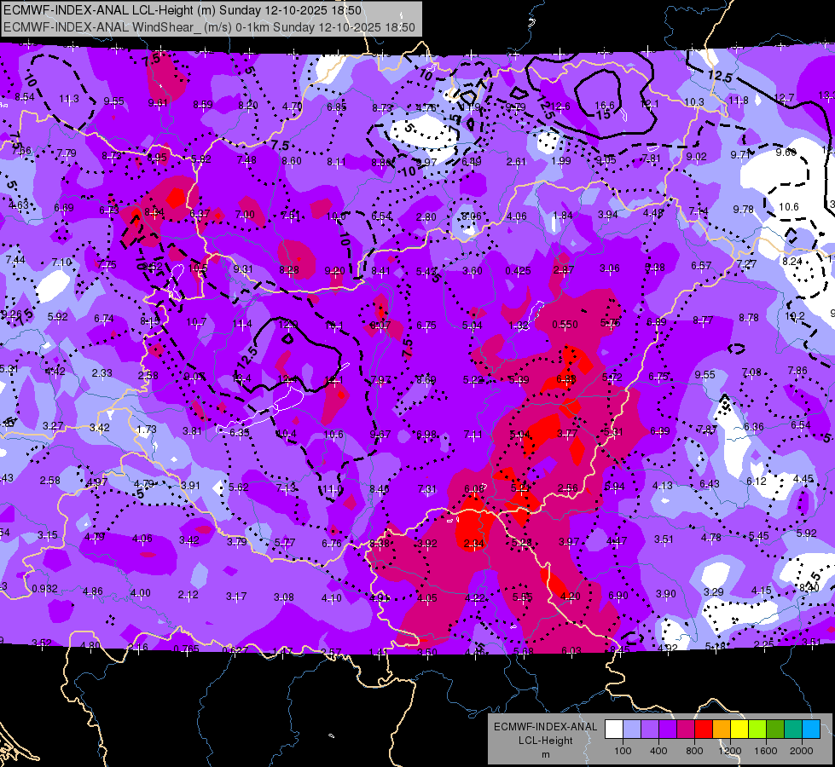Viewport: 835px width, 767px height.
Task: Click the 6.12 wind shear value
Action: (x=757, y=482)
